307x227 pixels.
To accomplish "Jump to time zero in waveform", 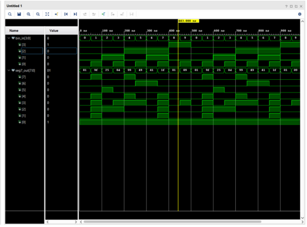I will pyautogui.click(x=66, y=14).
